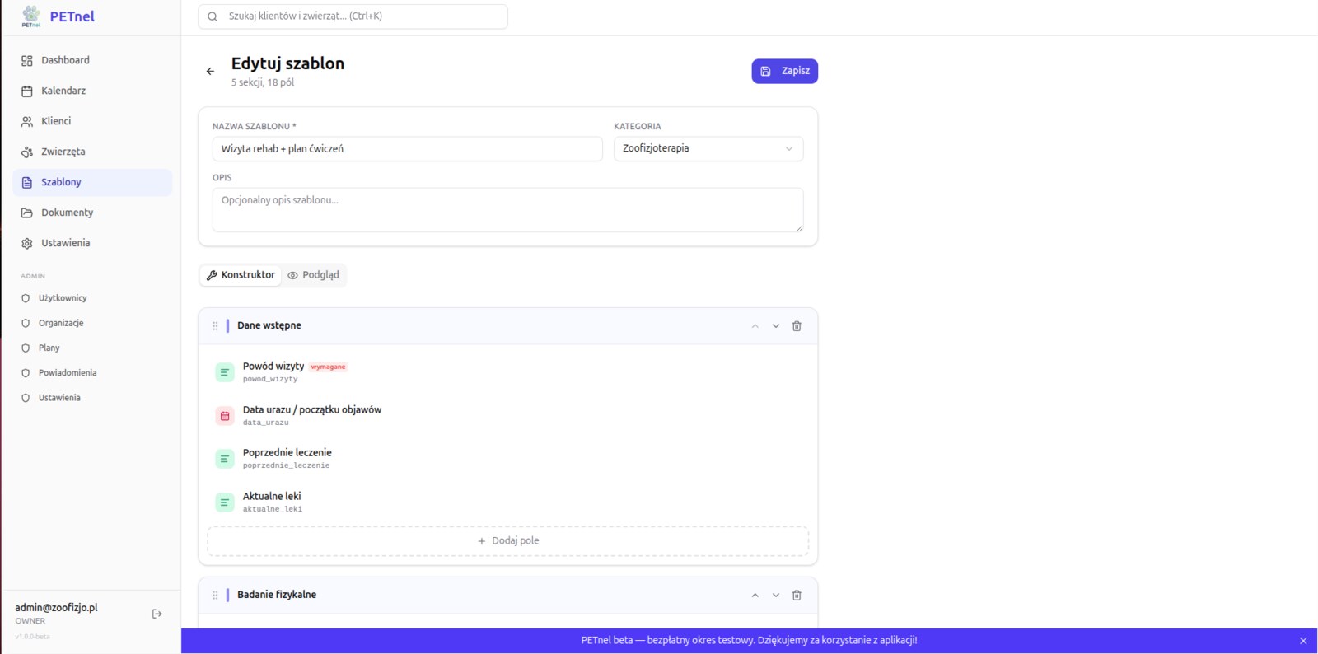Viewport: 1318px width, 654px height.
Task: Delete the Dane wstępne section via trash icon
Action: [797, 326]
